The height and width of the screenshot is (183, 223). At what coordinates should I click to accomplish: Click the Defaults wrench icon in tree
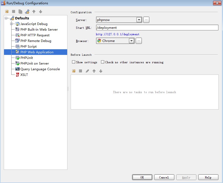coord(12,18)
